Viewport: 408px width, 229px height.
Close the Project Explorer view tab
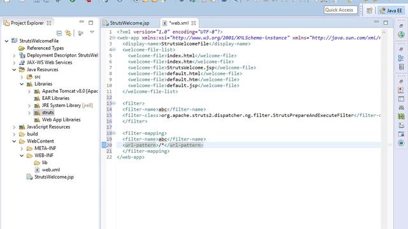pyautogui.click(x=49, y=23)
